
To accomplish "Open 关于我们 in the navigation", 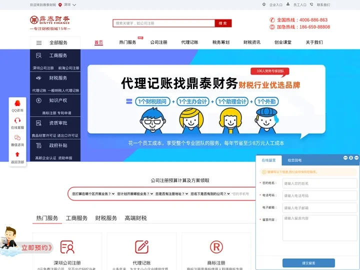I will 314,42.
